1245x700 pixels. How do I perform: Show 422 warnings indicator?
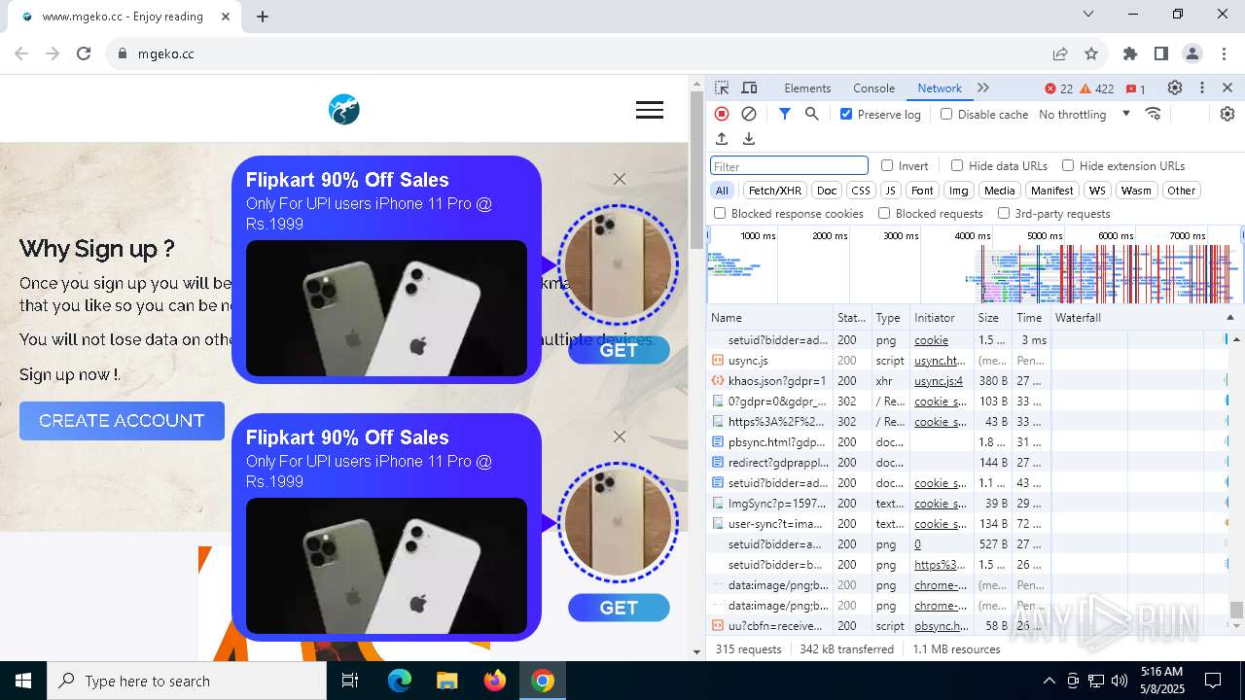pyautogui.click(x=1097, y=88)
